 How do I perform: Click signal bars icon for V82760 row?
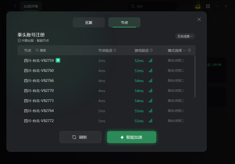coord(150,71)
